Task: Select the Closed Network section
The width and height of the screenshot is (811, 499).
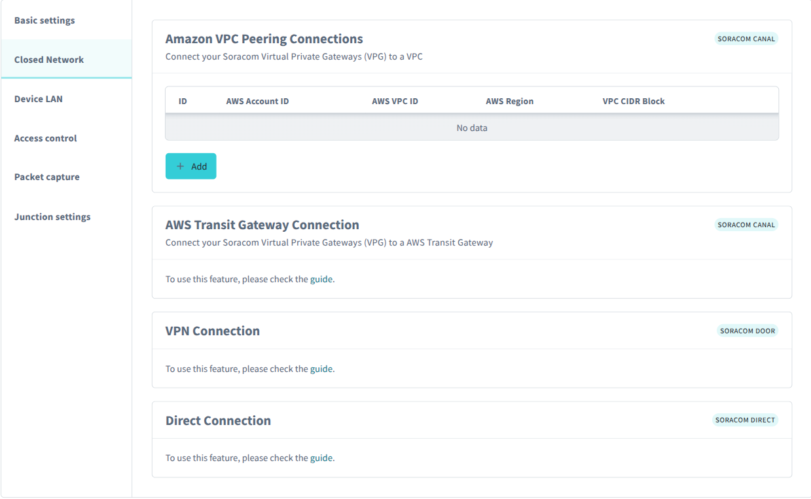Action: tap(48, 59)
